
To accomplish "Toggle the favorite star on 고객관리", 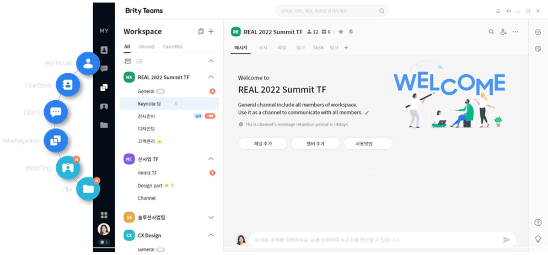I will pyautogui.click(x=159, y=142).
